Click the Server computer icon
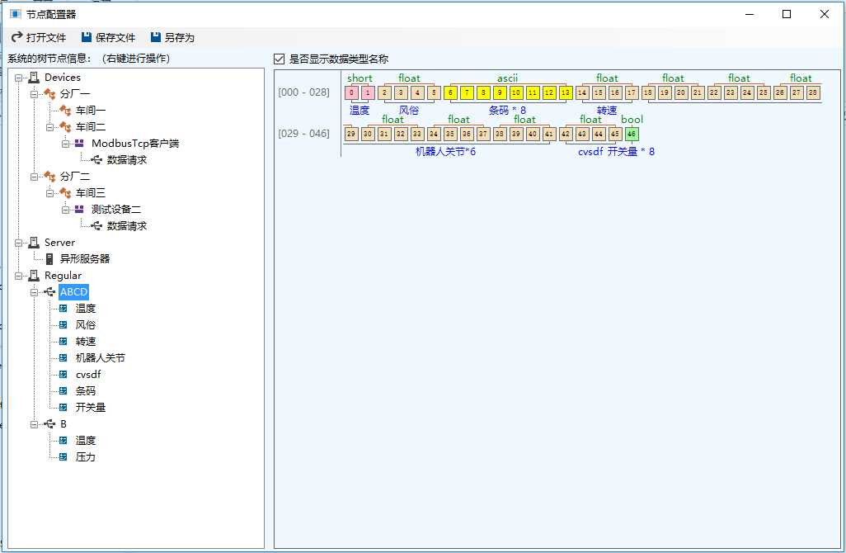The height and width of the screenshot is (553, 846). (x=34, y=243)
